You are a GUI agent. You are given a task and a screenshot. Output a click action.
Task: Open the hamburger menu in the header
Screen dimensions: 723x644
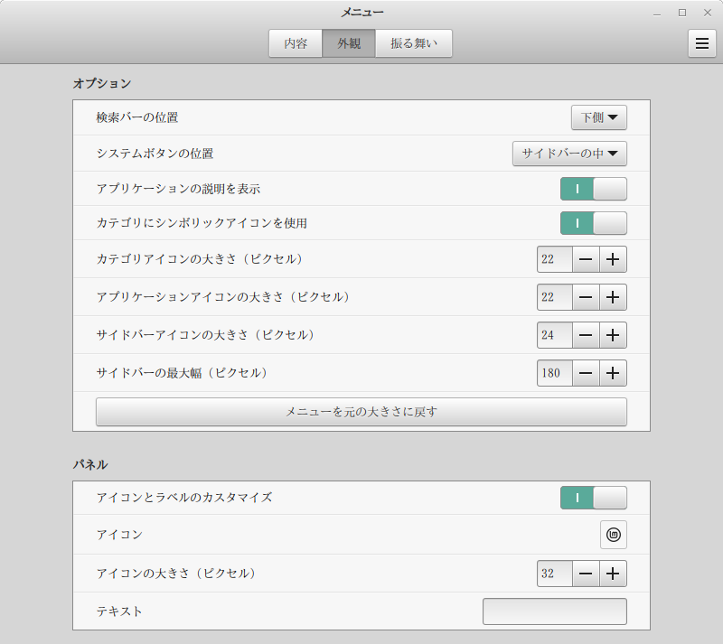click(702, 43)
